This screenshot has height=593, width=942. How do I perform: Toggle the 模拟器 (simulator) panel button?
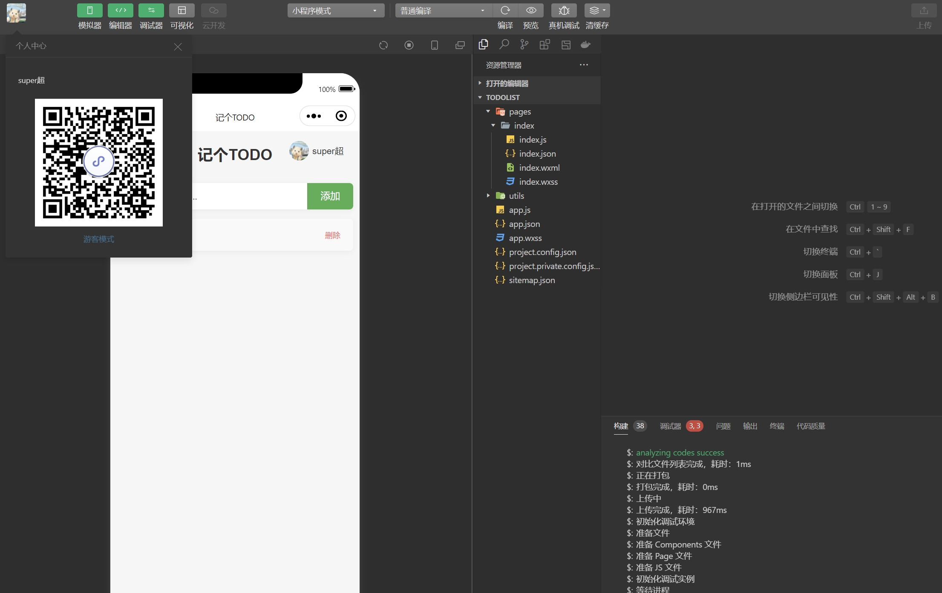point(89,10)
